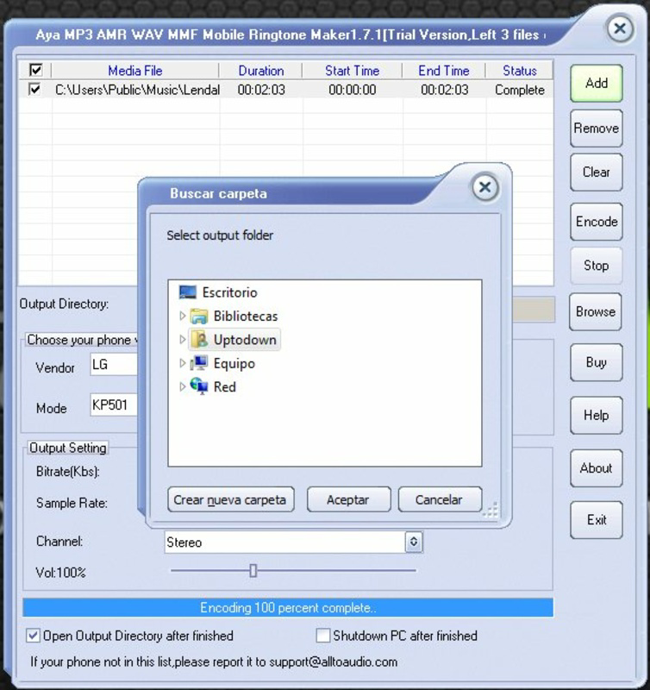
Task: Expand the Uptodown tree node
Action: 182,340
